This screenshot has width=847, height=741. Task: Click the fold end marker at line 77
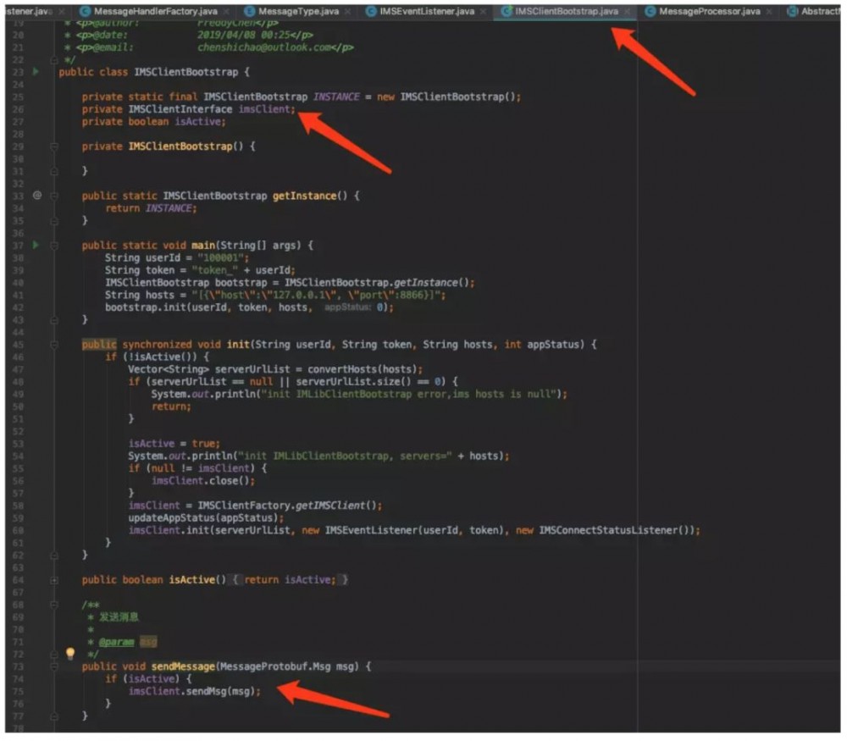(54, 716)
